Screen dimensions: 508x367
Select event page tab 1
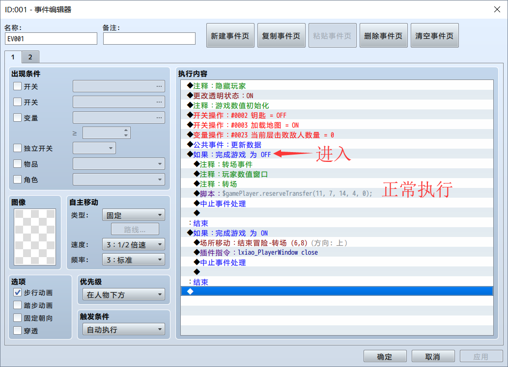click(13, 57)
